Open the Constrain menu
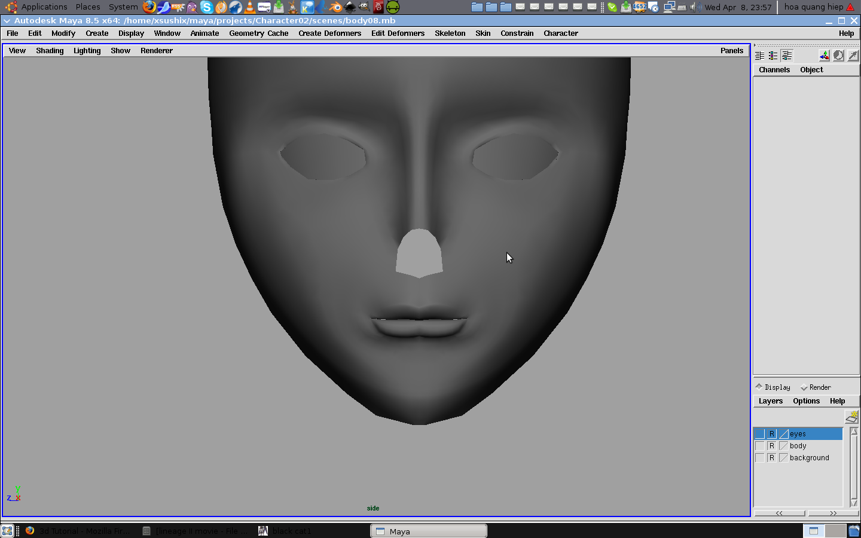 pos(517,33)
